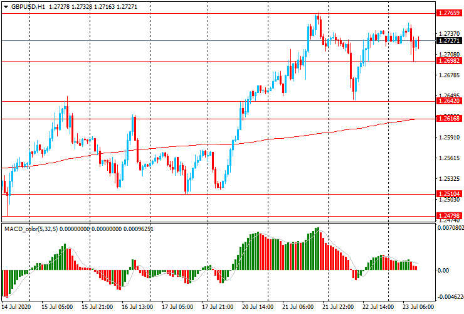Click the chart shift triangle beside GBPUSD

(x=6, y=6)
